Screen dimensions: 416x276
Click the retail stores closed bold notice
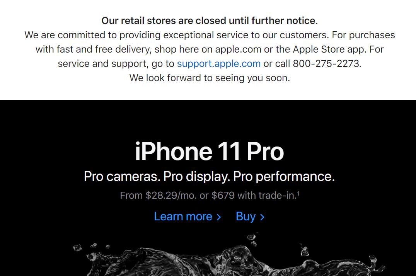coord(209,21)
